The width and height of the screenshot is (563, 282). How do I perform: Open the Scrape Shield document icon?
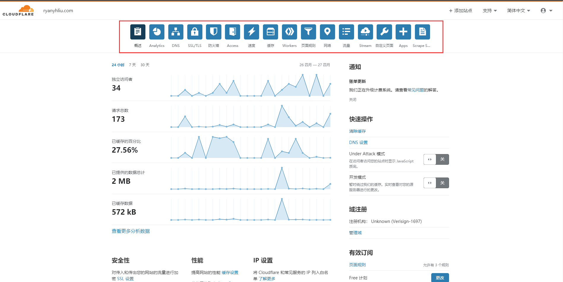point(422,32)
